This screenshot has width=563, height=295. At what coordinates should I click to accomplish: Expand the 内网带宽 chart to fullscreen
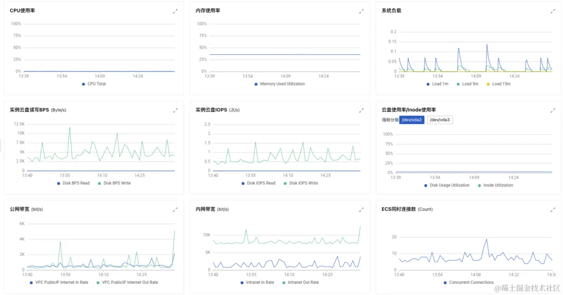pyautogui.click(x=361, y=210)
